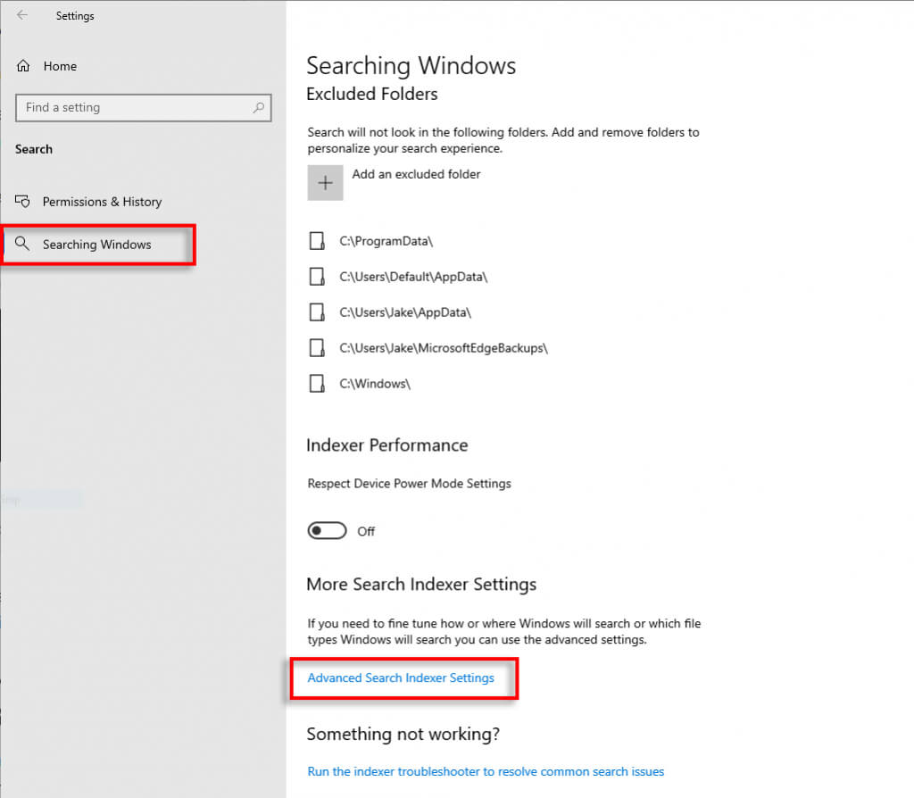Screen dimensions: 914x798
Task: Click the Permissions & History icon
Action: point(24,202)
